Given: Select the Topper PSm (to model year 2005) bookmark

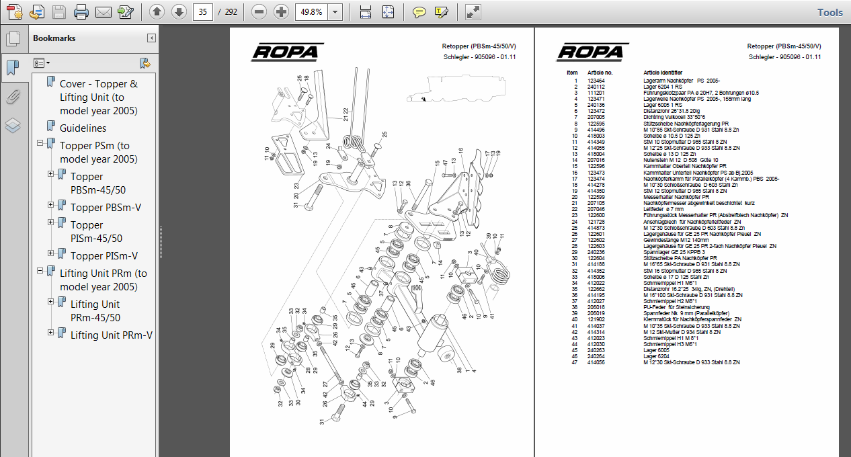Looking at the screenshot, I should coord(98,152).
